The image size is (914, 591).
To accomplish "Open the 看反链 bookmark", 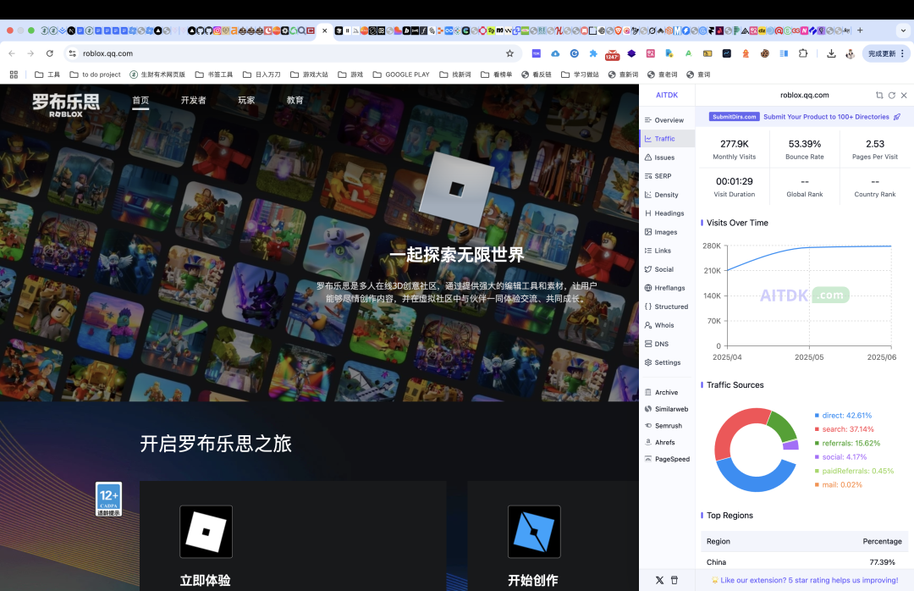I will [x=537, y=75].
